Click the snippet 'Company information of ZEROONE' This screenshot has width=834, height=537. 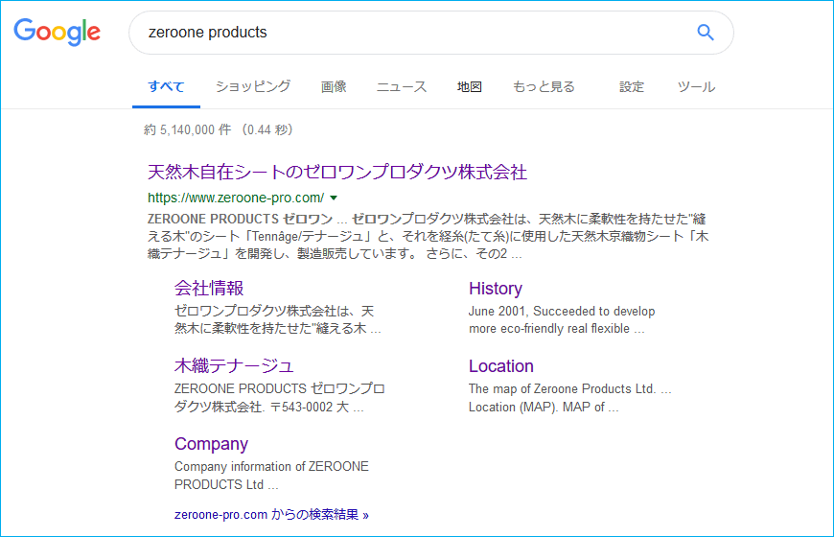point(271,467)
